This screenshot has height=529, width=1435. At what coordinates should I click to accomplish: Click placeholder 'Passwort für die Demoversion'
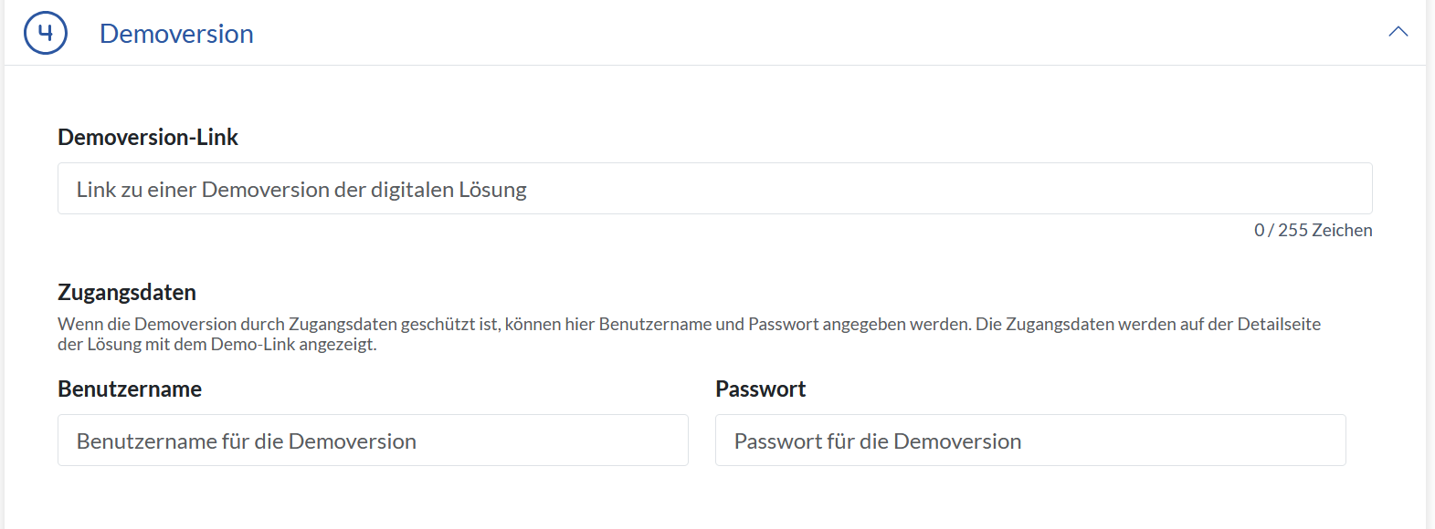(x=878, y=441)
